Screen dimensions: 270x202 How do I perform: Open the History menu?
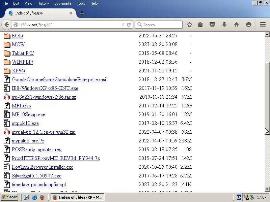(x=43, y=3)
